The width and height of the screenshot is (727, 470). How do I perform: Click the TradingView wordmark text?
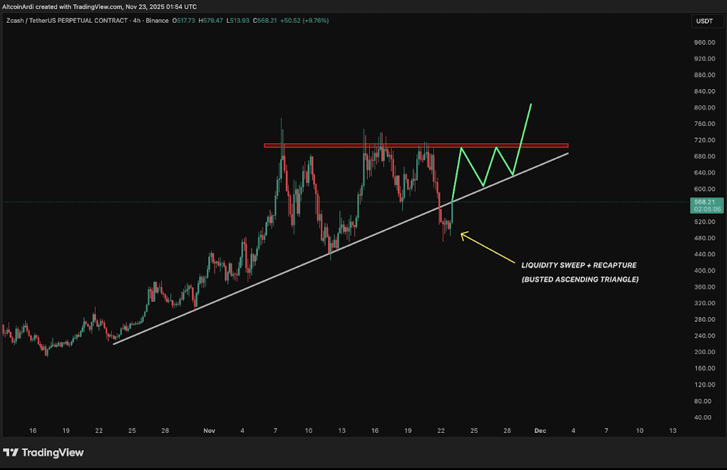[53, 453]
